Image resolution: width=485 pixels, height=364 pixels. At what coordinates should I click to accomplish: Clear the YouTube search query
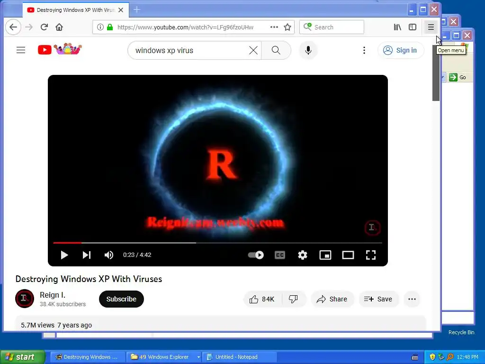click(x=253, y=50)
